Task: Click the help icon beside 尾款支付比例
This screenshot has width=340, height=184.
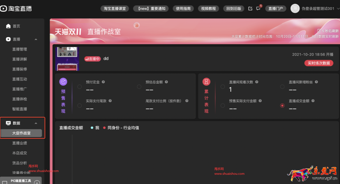Action: [187, 101]
